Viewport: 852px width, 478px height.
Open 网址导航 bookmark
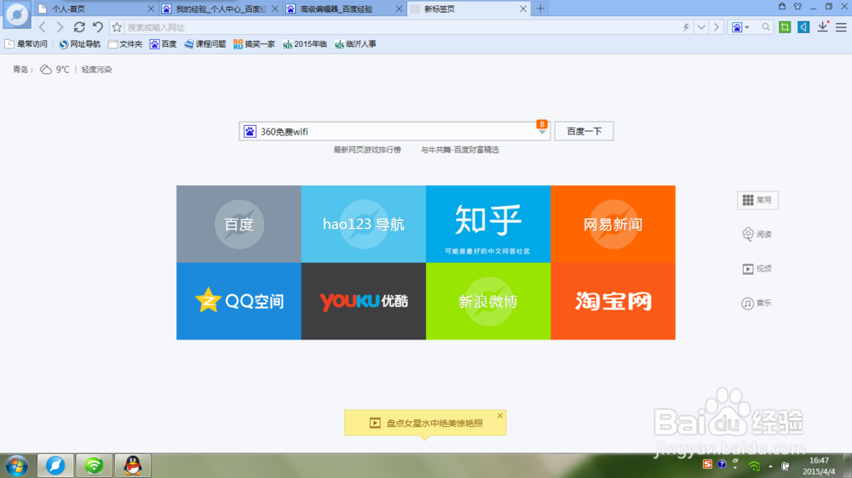(x=80, y=44)
